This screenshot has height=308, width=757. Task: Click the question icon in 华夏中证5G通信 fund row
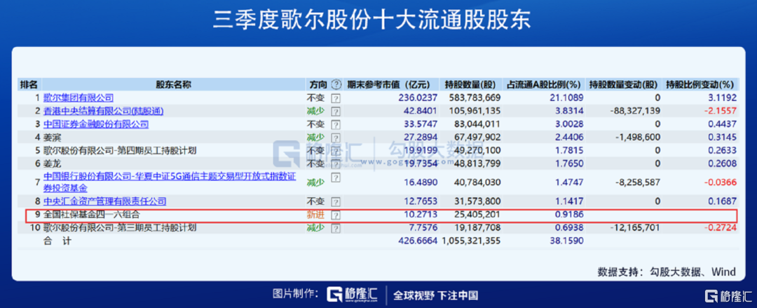[336, 178]
